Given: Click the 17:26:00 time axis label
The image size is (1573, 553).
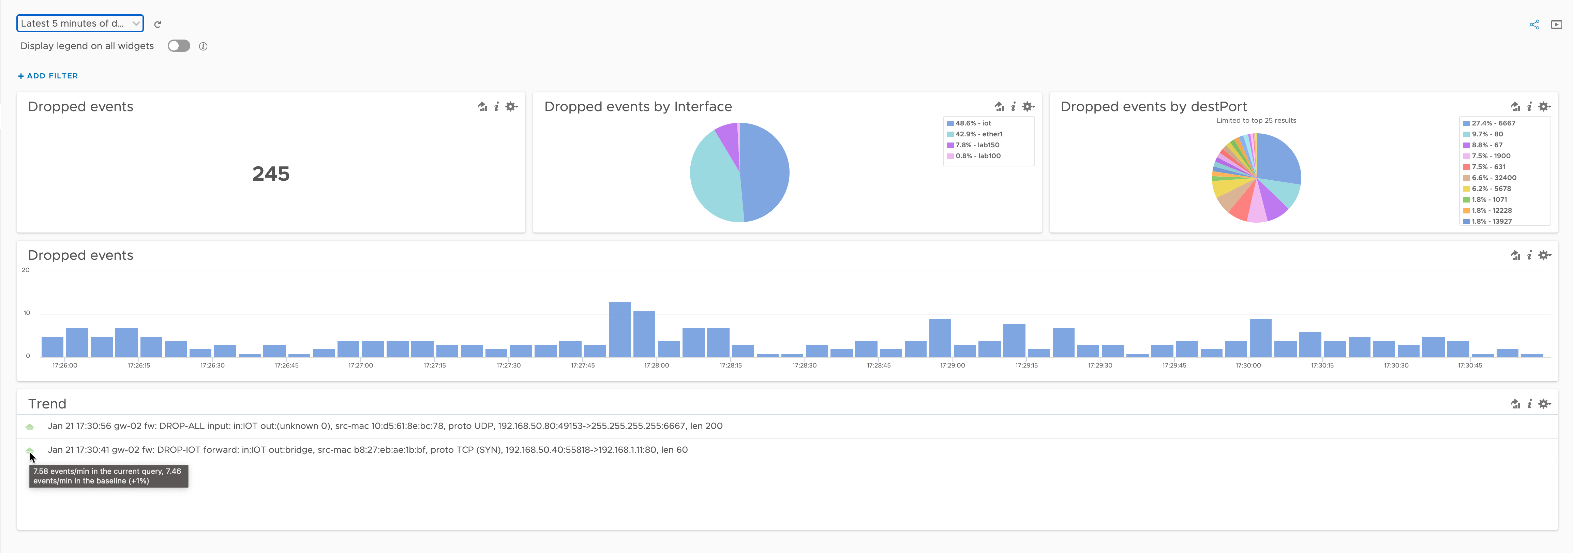Looking at the screenshot, I should click(x=65, y=365).
